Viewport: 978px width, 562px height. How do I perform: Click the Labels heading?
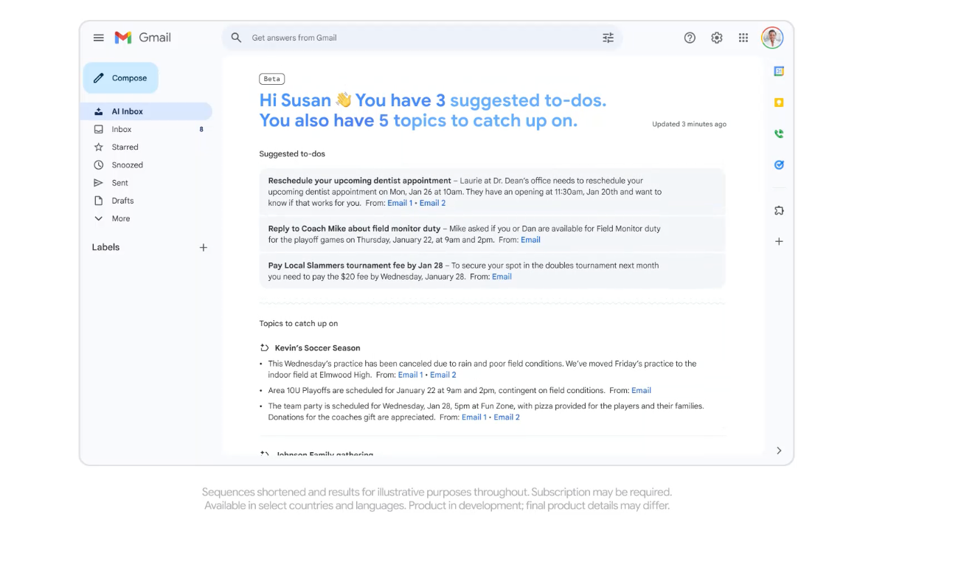pyautogui.click(x=105, y=247)
